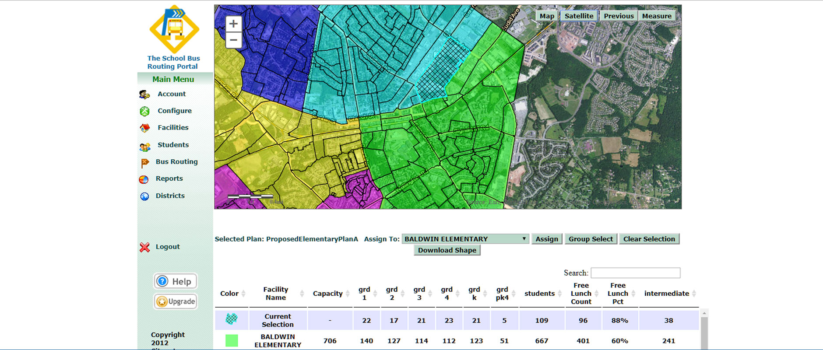
Task: Click the Assign button
Action: (547, 239)
